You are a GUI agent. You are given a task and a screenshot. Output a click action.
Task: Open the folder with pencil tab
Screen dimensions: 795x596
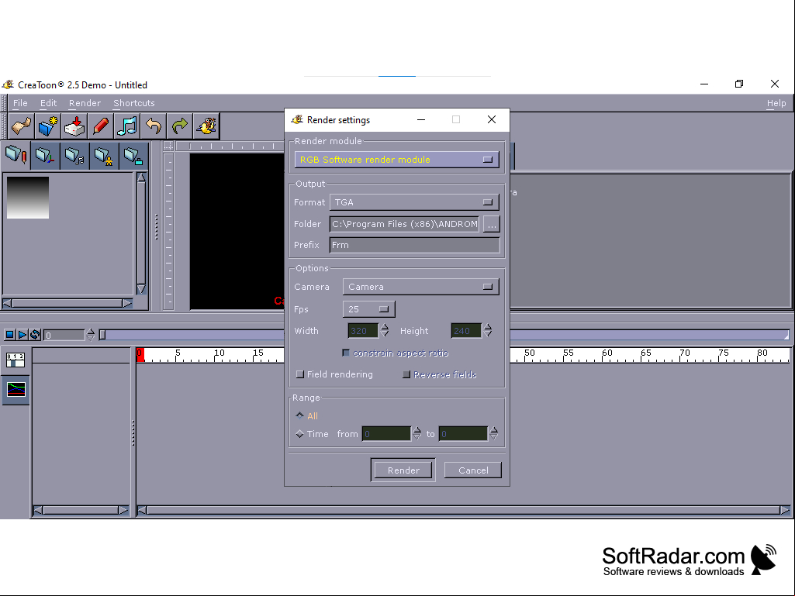(x=16, y=155)
